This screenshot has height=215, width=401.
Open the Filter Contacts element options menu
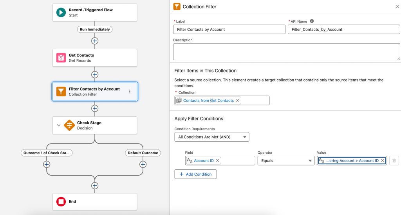(130, 91)
